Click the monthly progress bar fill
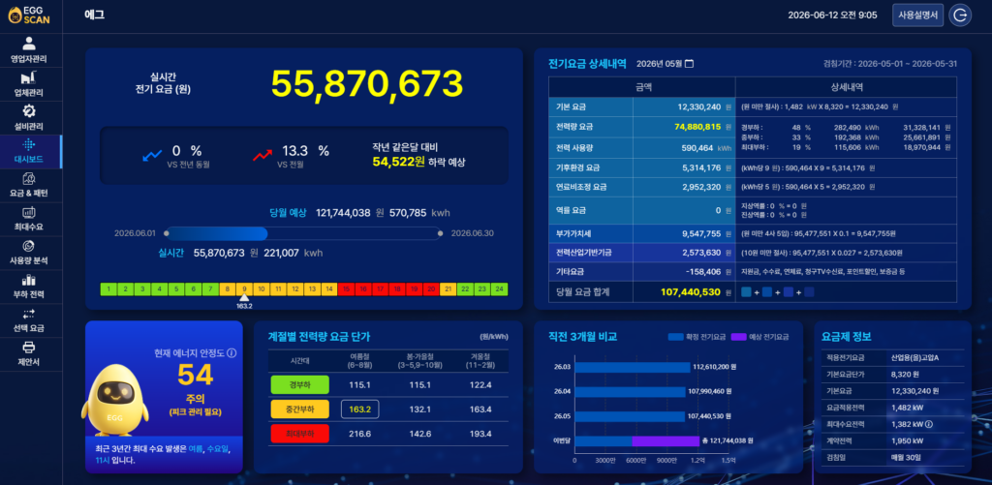Viewport: 992px width, 485px height. (x=216, y=233)
